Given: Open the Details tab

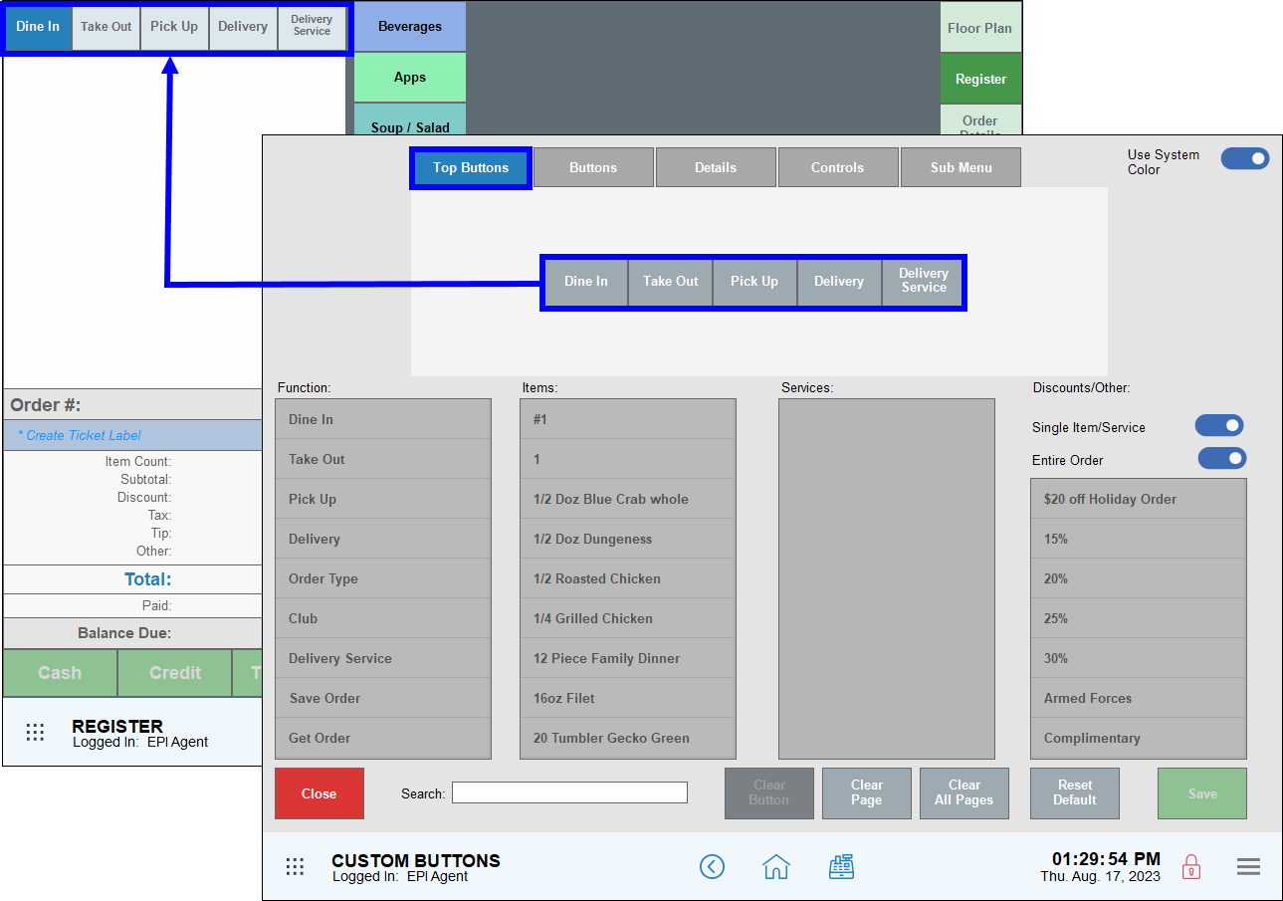Looking at the screenshot, I should pos(716,167).
